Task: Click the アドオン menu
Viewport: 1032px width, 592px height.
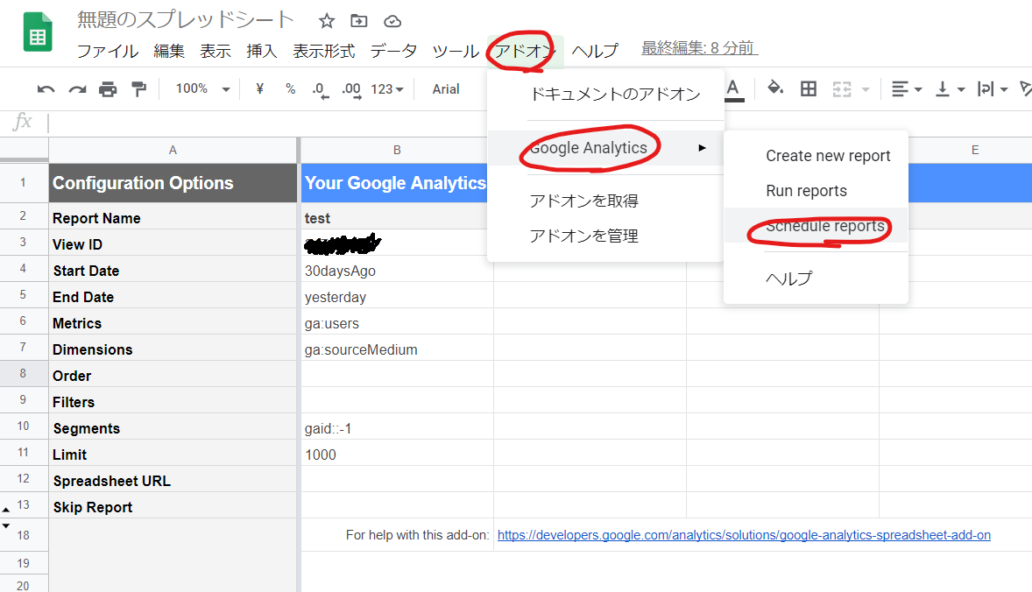Action: 526,52
